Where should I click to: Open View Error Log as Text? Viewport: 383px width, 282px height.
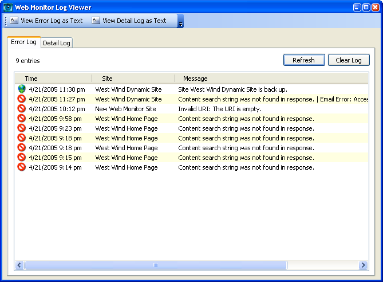click(46, 21)
